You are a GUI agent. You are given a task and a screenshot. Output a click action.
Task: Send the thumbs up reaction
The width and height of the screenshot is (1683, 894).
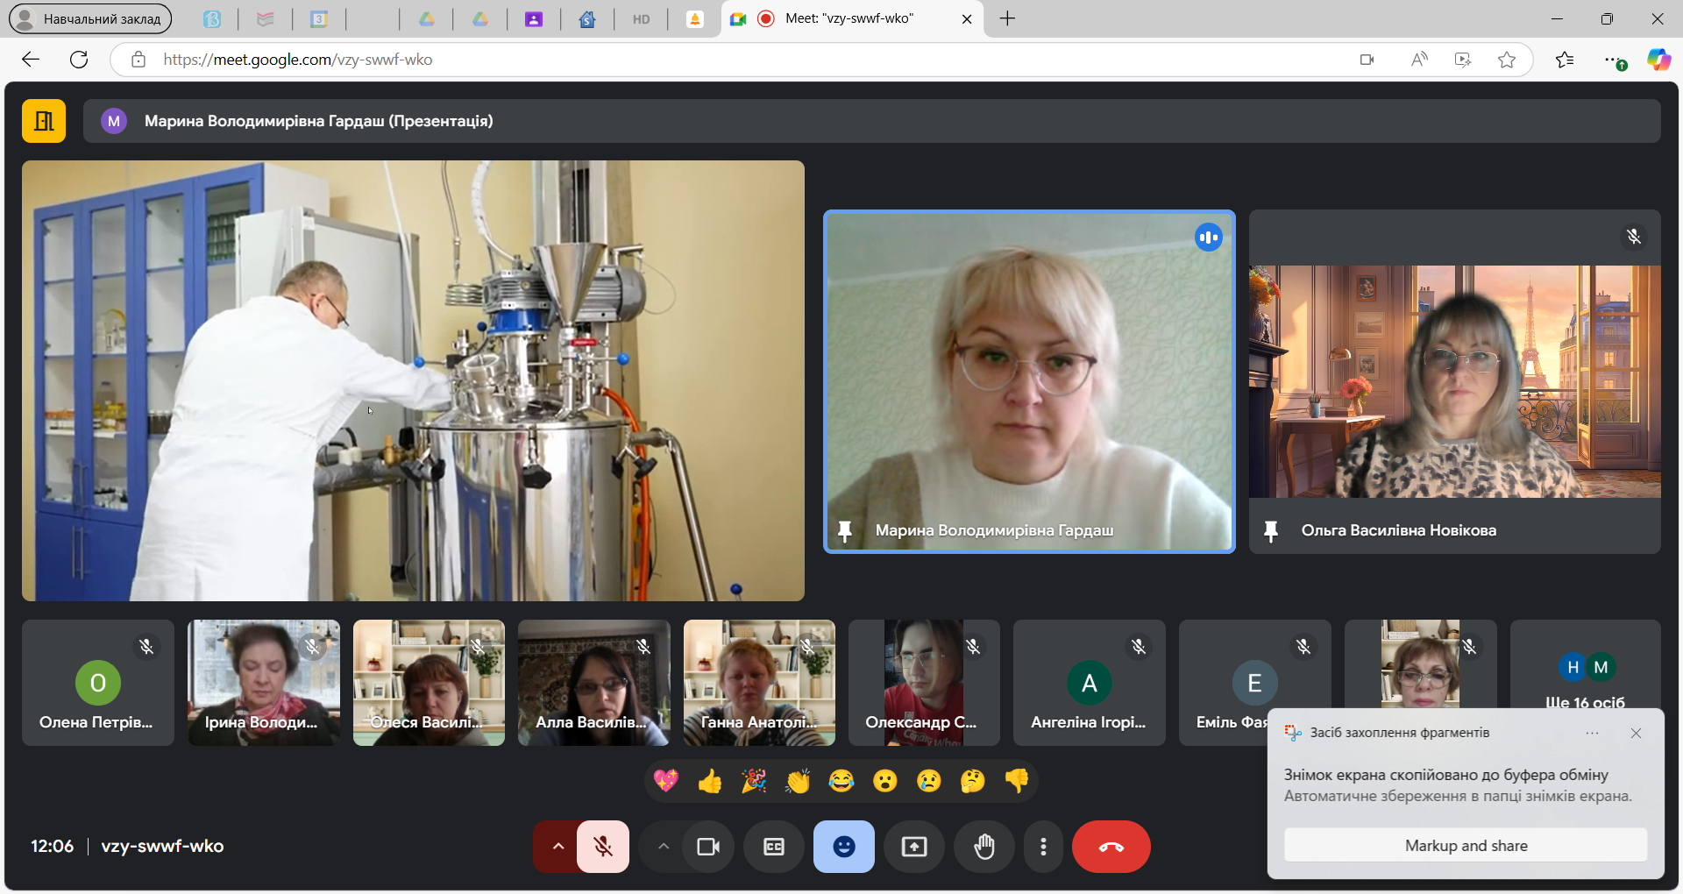coord(710,780)
